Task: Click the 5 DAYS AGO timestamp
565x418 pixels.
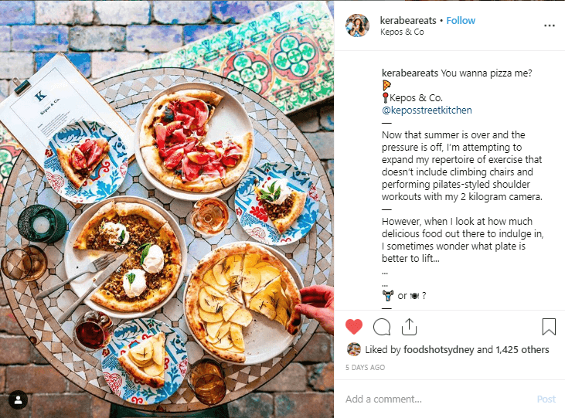Action: point(365,368)
